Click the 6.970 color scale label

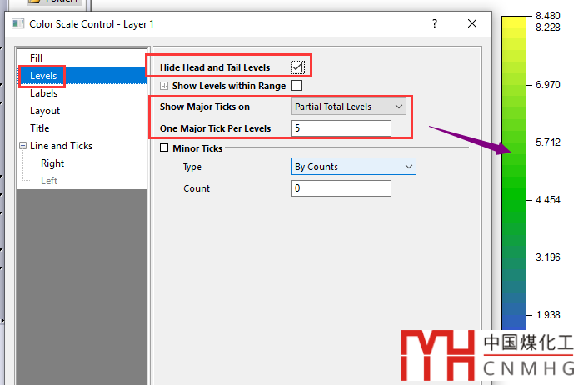click(548, 85)
